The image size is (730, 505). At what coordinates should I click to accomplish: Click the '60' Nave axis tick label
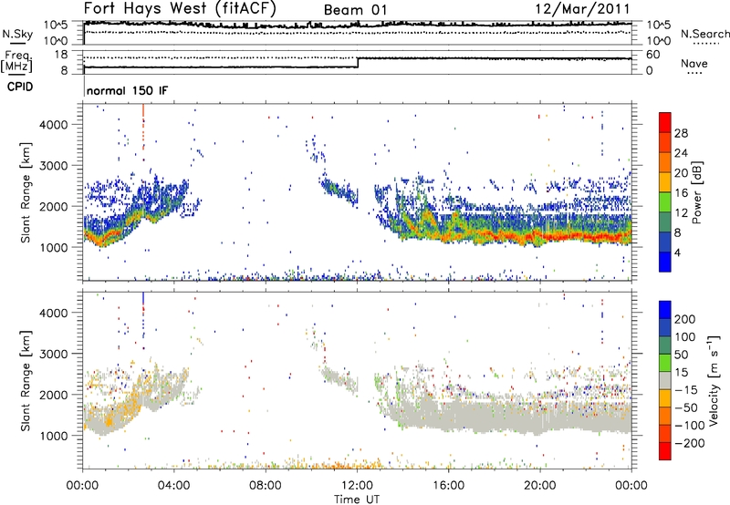coord(652,55)
